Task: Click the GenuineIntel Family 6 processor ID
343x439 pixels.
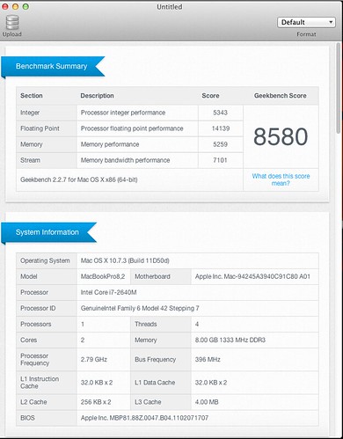Action: click(x=140, y=308)
